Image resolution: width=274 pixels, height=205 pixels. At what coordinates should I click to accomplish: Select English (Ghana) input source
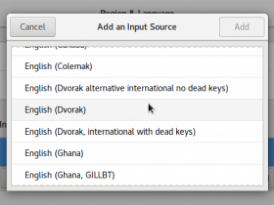137,153
